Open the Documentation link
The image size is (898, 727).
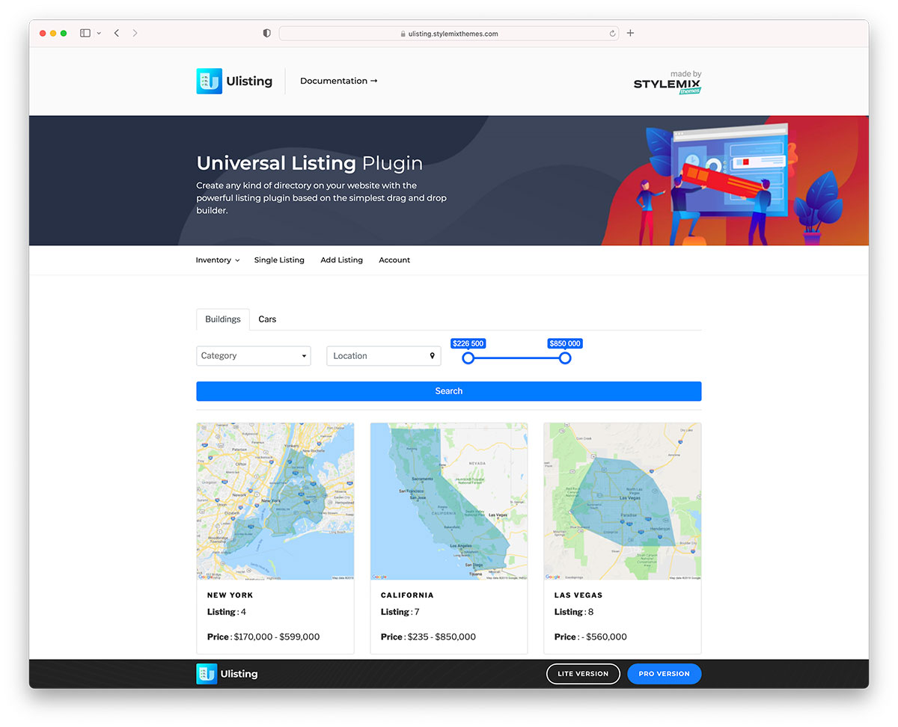[x=339, y=81]
